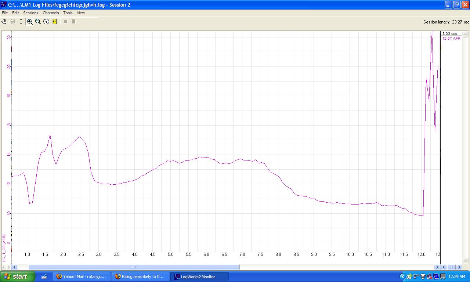
Task: Expand hidden system tray icons
Action: click(402, 276)
